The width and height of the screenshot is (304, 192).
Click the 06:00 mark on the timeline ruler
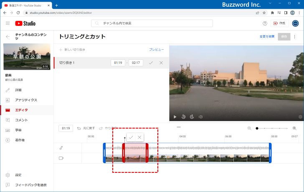click(x=228, y=136)
